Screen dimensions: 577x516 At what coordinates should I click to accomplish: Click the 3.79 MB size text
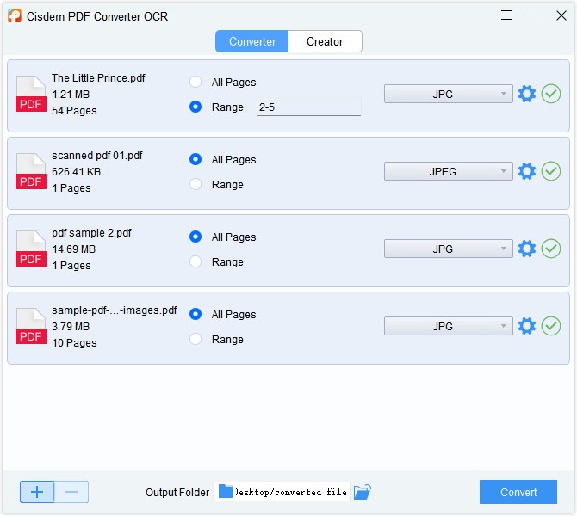[x=71, y=326]
